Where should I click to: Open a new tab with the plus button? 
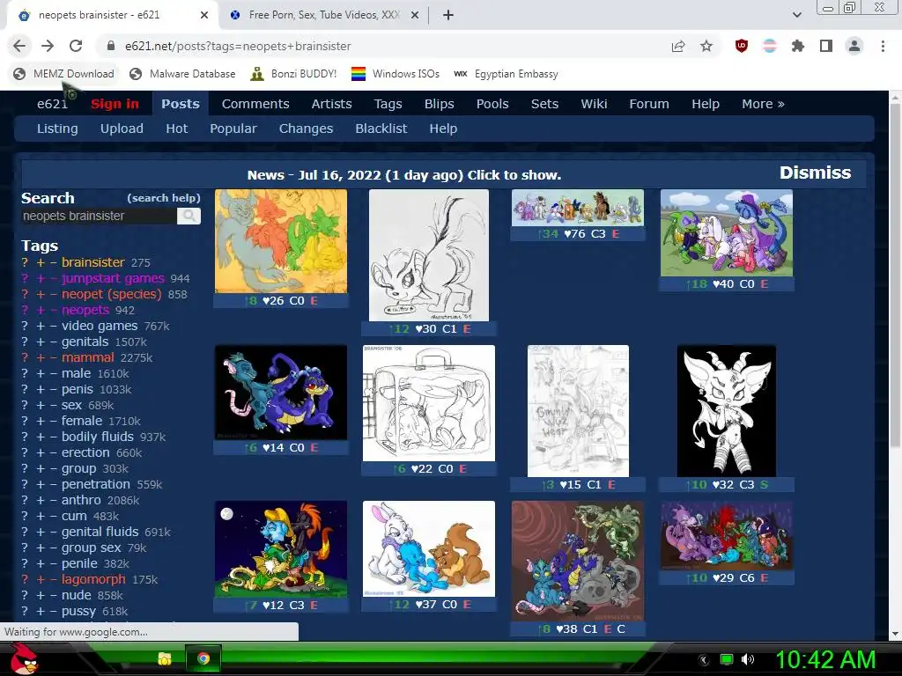[448, 15]
